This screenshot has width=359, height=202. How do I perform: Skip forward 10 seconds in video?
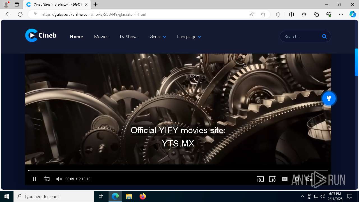pos(272,179)
